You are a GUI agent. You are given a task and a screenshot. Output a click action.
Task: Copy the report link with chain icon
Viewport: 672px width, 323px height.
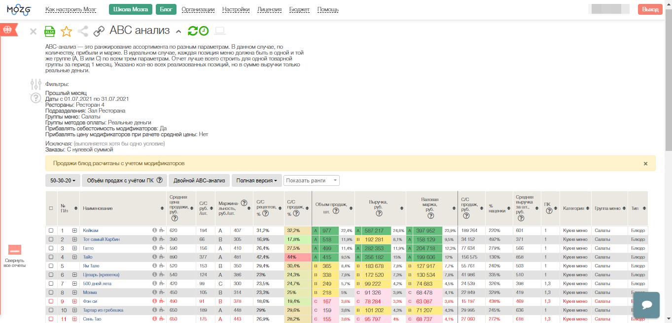[x=99, y=31]
